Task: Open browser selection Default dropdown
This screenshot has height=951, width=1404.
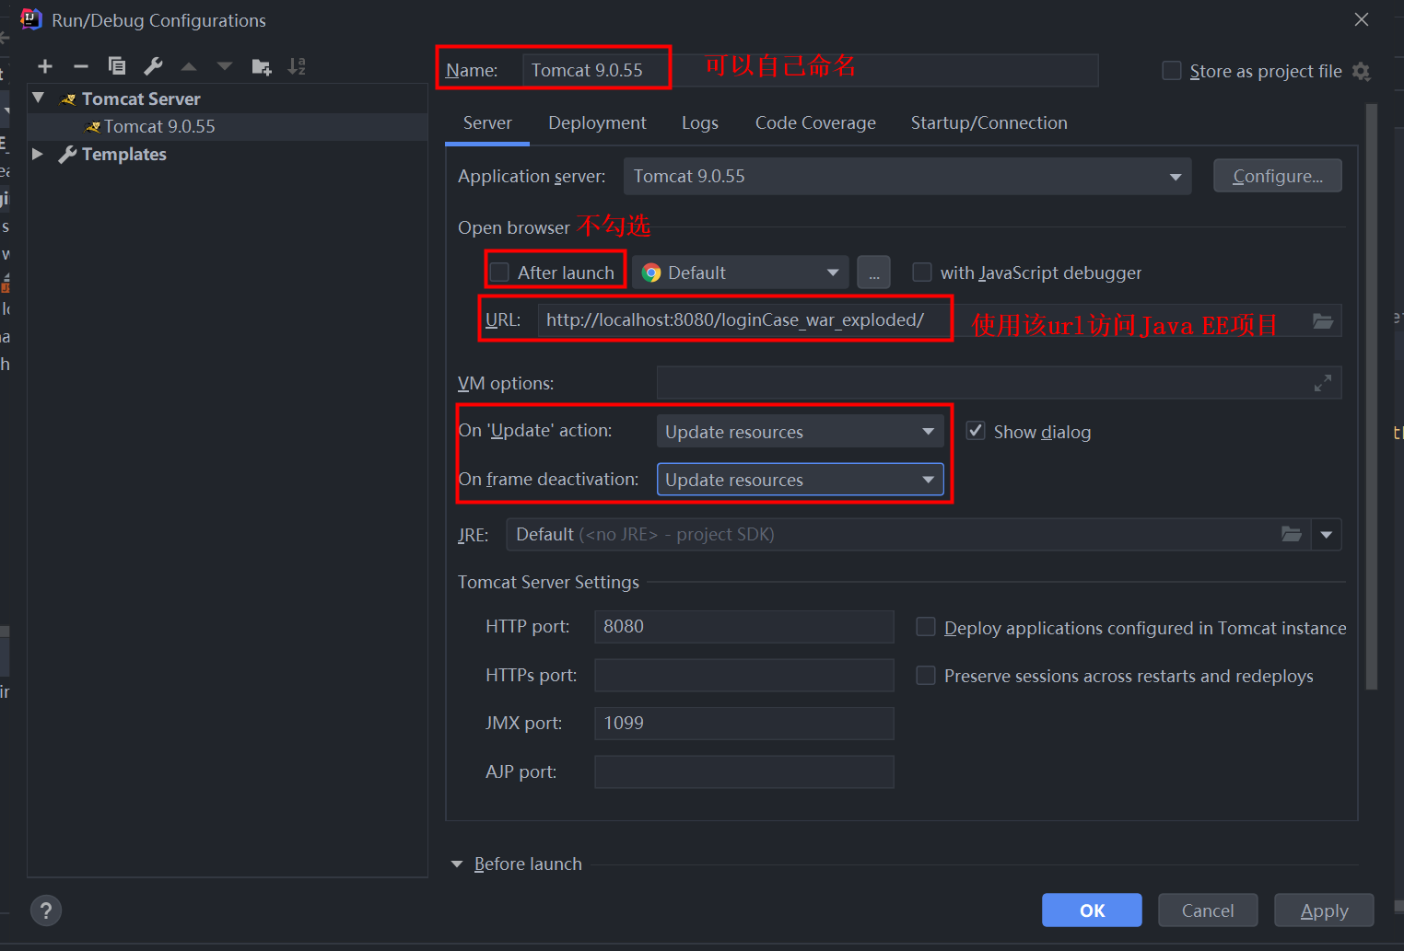Action: point(741,273)
